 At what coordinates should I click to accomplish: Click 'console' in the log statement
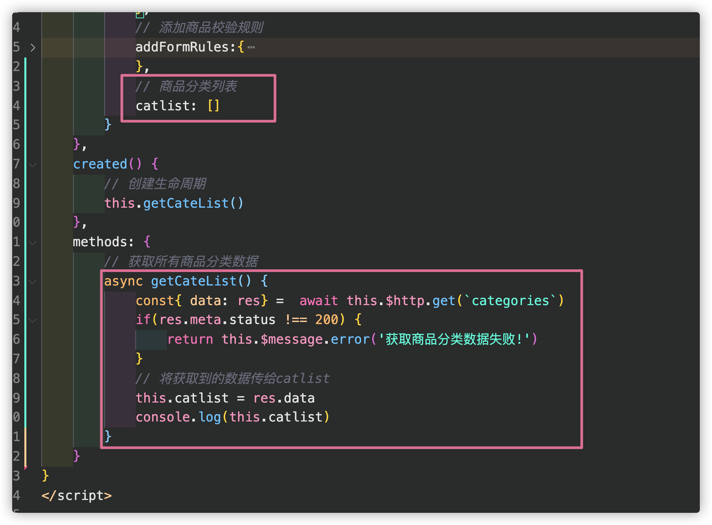(163, 417)
